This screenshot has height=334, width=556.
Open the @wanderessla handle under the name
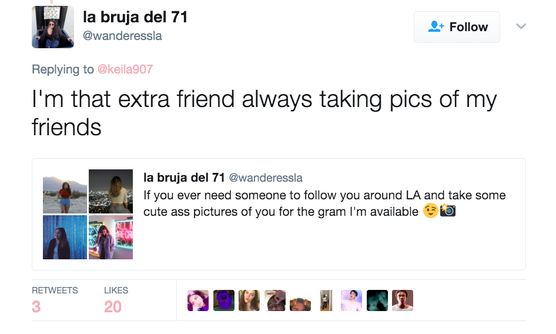click(122, 36)
